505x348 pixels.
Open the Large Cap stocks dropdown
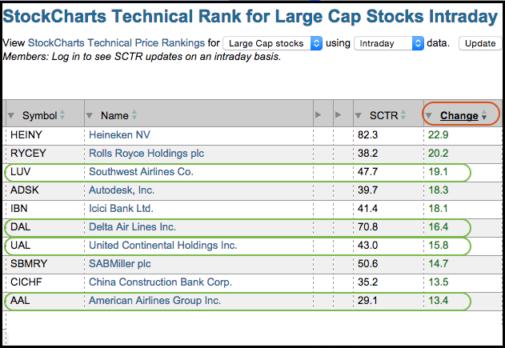[272, 43]
